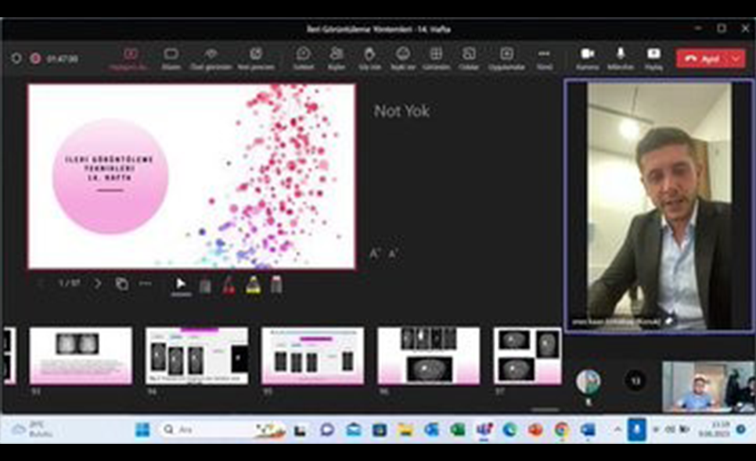
Task: Go to the next slide arrow
Action: [98, 284]
